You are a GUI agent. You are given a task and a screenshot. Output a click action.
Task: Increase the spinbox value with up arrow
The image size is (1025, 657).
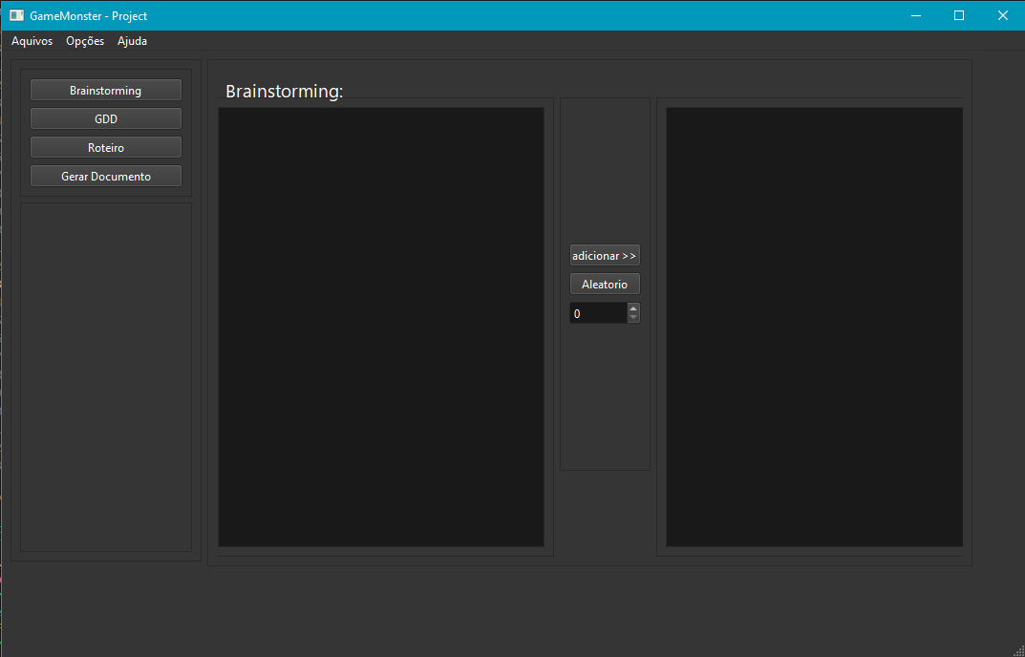tap(633, 307)
